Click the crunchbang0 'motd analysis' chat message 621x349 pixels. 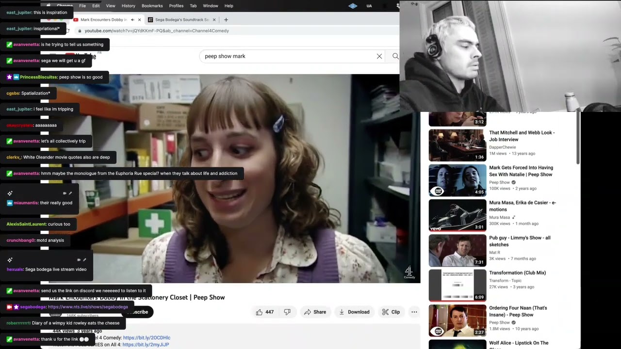[35, 240]
